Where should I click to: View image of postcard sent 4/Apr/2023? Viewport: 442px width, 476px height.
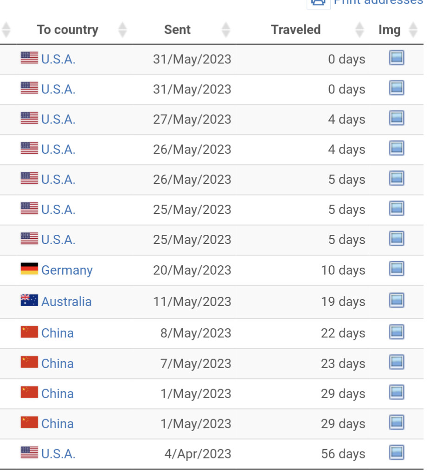[x=397, y=453]
